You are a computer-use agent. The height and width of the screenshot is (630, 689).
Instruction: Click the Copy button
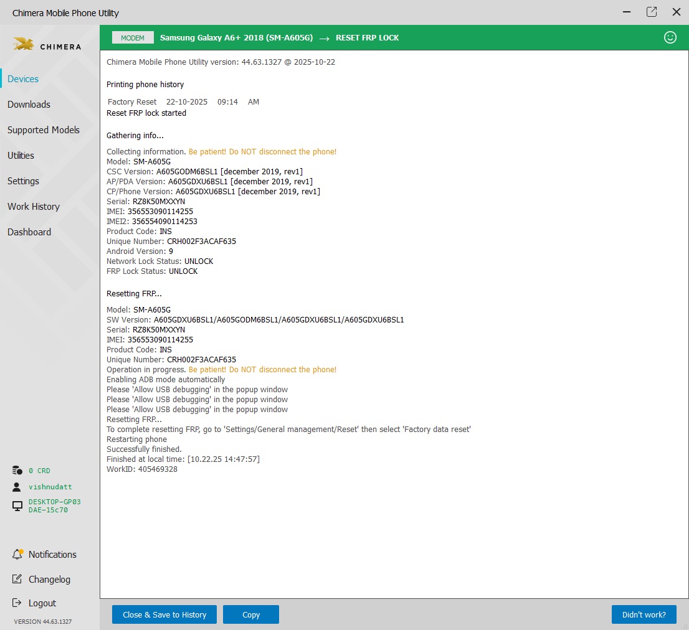coord(251,614)
